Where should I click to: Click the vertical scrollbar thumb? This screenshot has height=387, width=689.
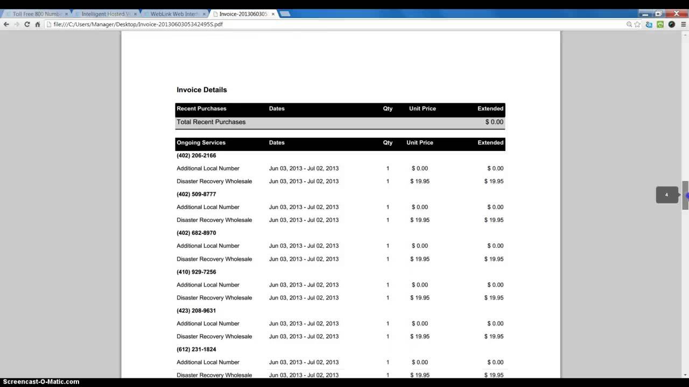685,195
